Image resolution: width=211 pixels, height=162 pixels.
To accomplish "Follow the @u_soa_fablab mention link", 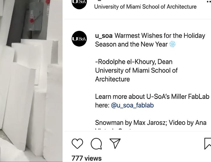I will (132, 105).
